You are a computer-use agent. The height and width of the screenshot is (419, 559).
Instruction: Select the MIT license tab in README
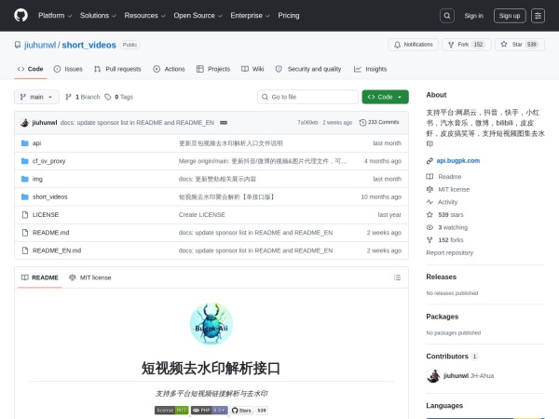coord(89,277)
